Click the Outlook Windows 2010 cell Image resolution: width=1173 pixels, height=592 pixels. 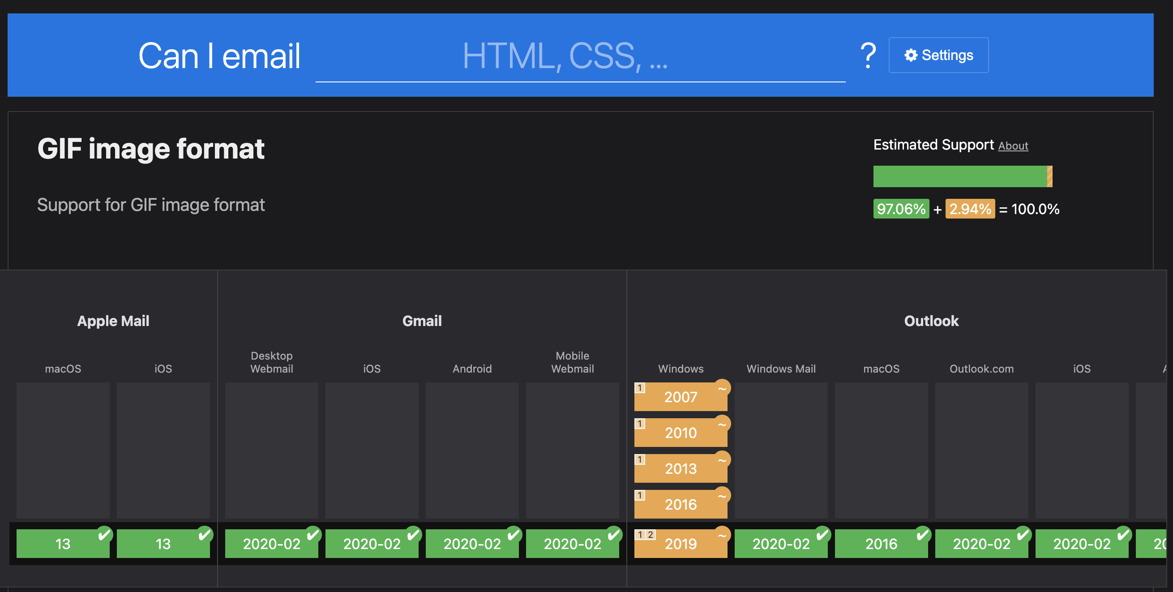(681, 433)
